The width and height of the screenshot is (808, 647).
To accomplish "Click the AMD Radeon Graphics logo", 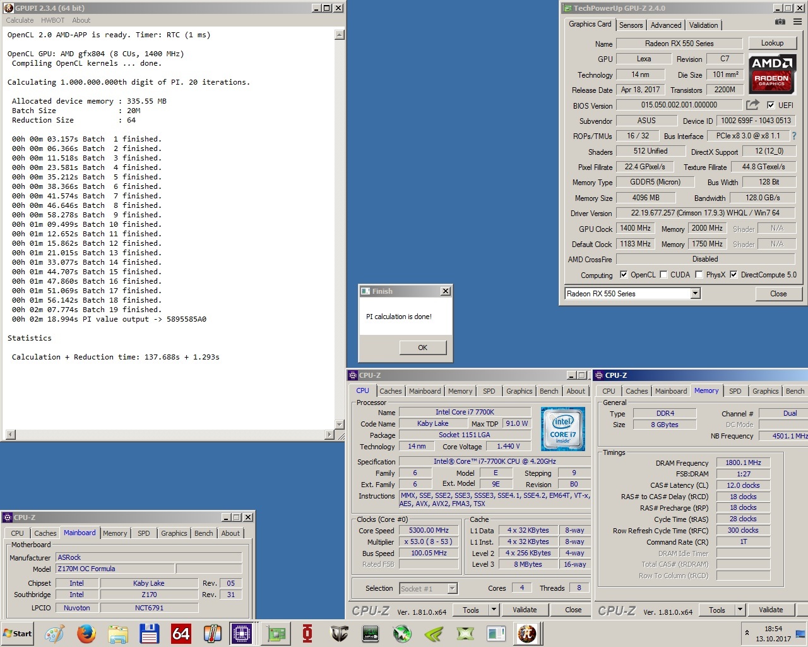I will tap(771, 74).
